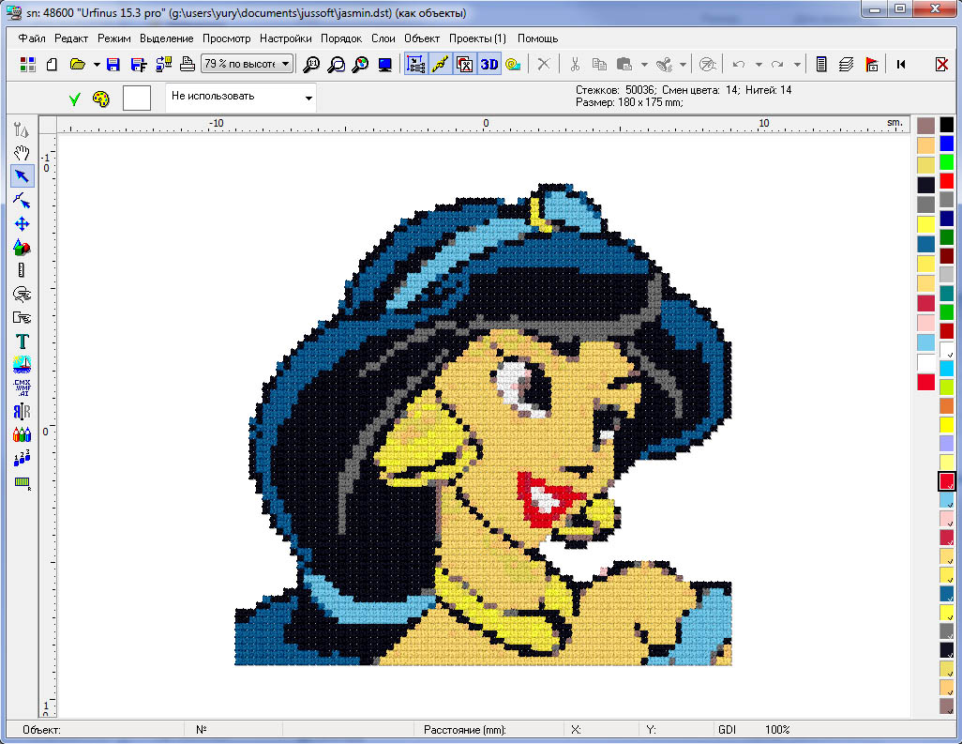The height and width of the screenshot is (744, 962).
Task: Click the colored-lens magnifier icon
Action: pyautogui.click(x=361, y=64)
